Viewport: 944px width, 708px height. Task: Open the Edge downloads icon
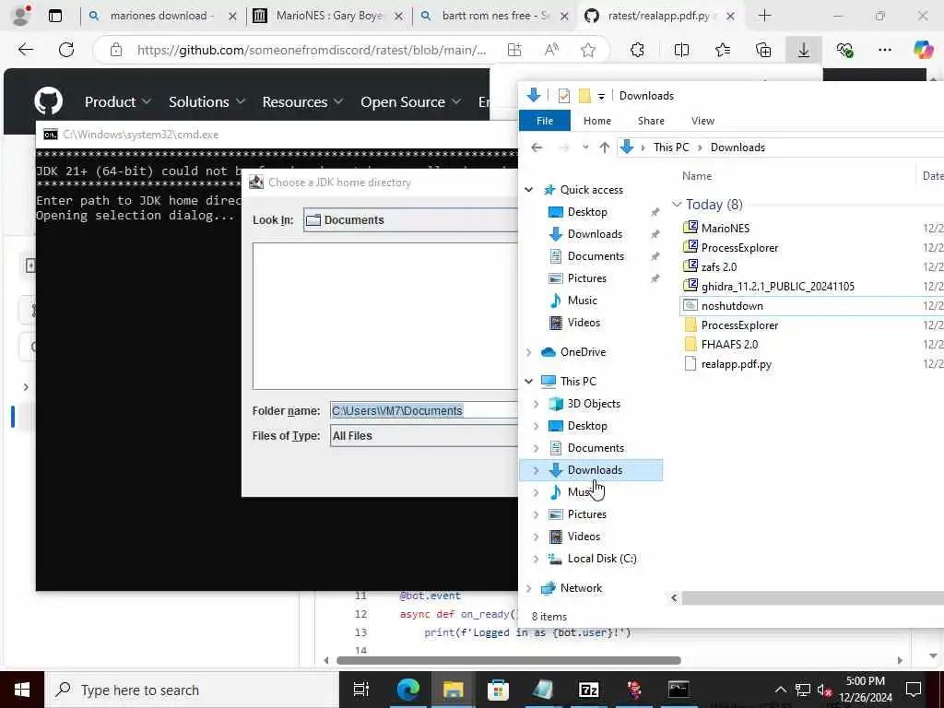click(x=804, y=50)
